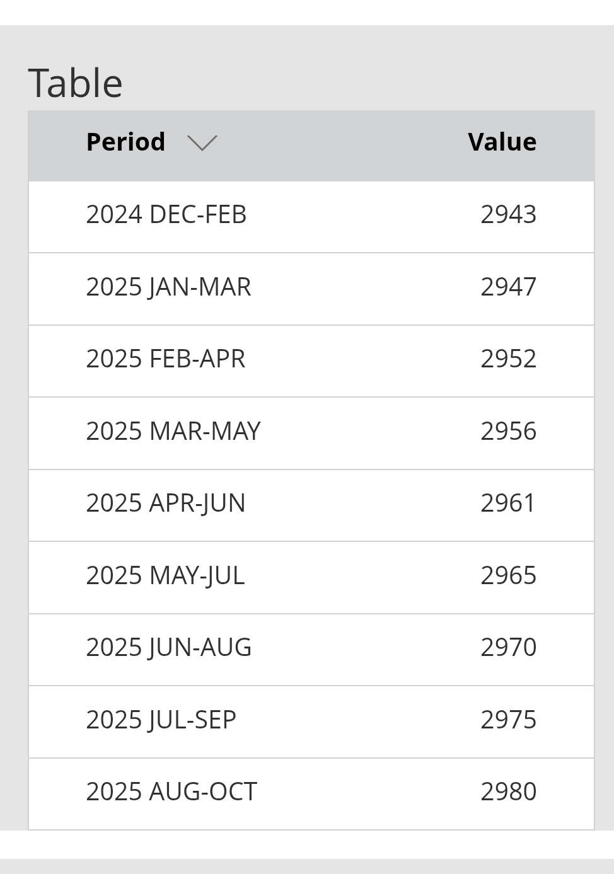614x874 pixels.
Task: Click the Period column header
Action: (125, 142)
